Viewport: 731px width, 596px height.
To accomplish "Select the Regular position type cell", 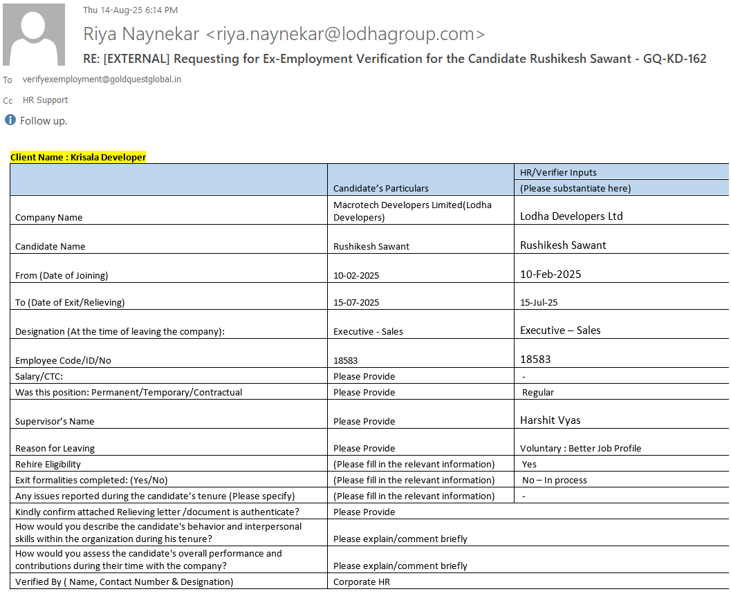I will [x=538, y=392].
